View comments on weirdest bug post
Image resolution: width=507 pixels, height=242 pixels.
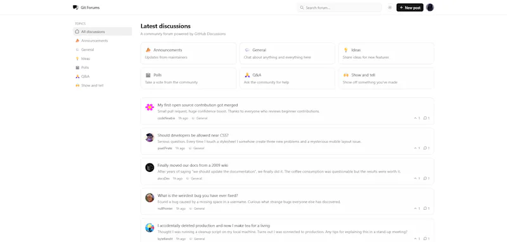coord(427,209)
